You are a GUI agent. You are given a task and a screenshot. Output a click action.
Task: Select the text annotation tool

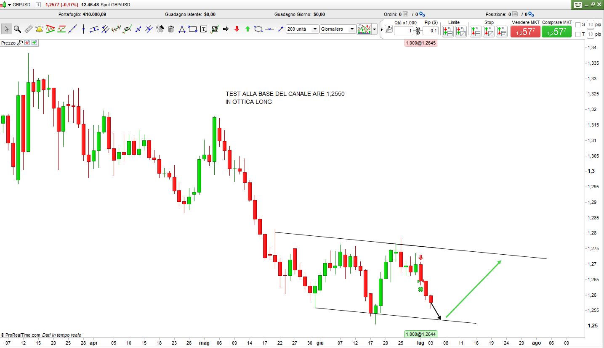tap(204, 29)
